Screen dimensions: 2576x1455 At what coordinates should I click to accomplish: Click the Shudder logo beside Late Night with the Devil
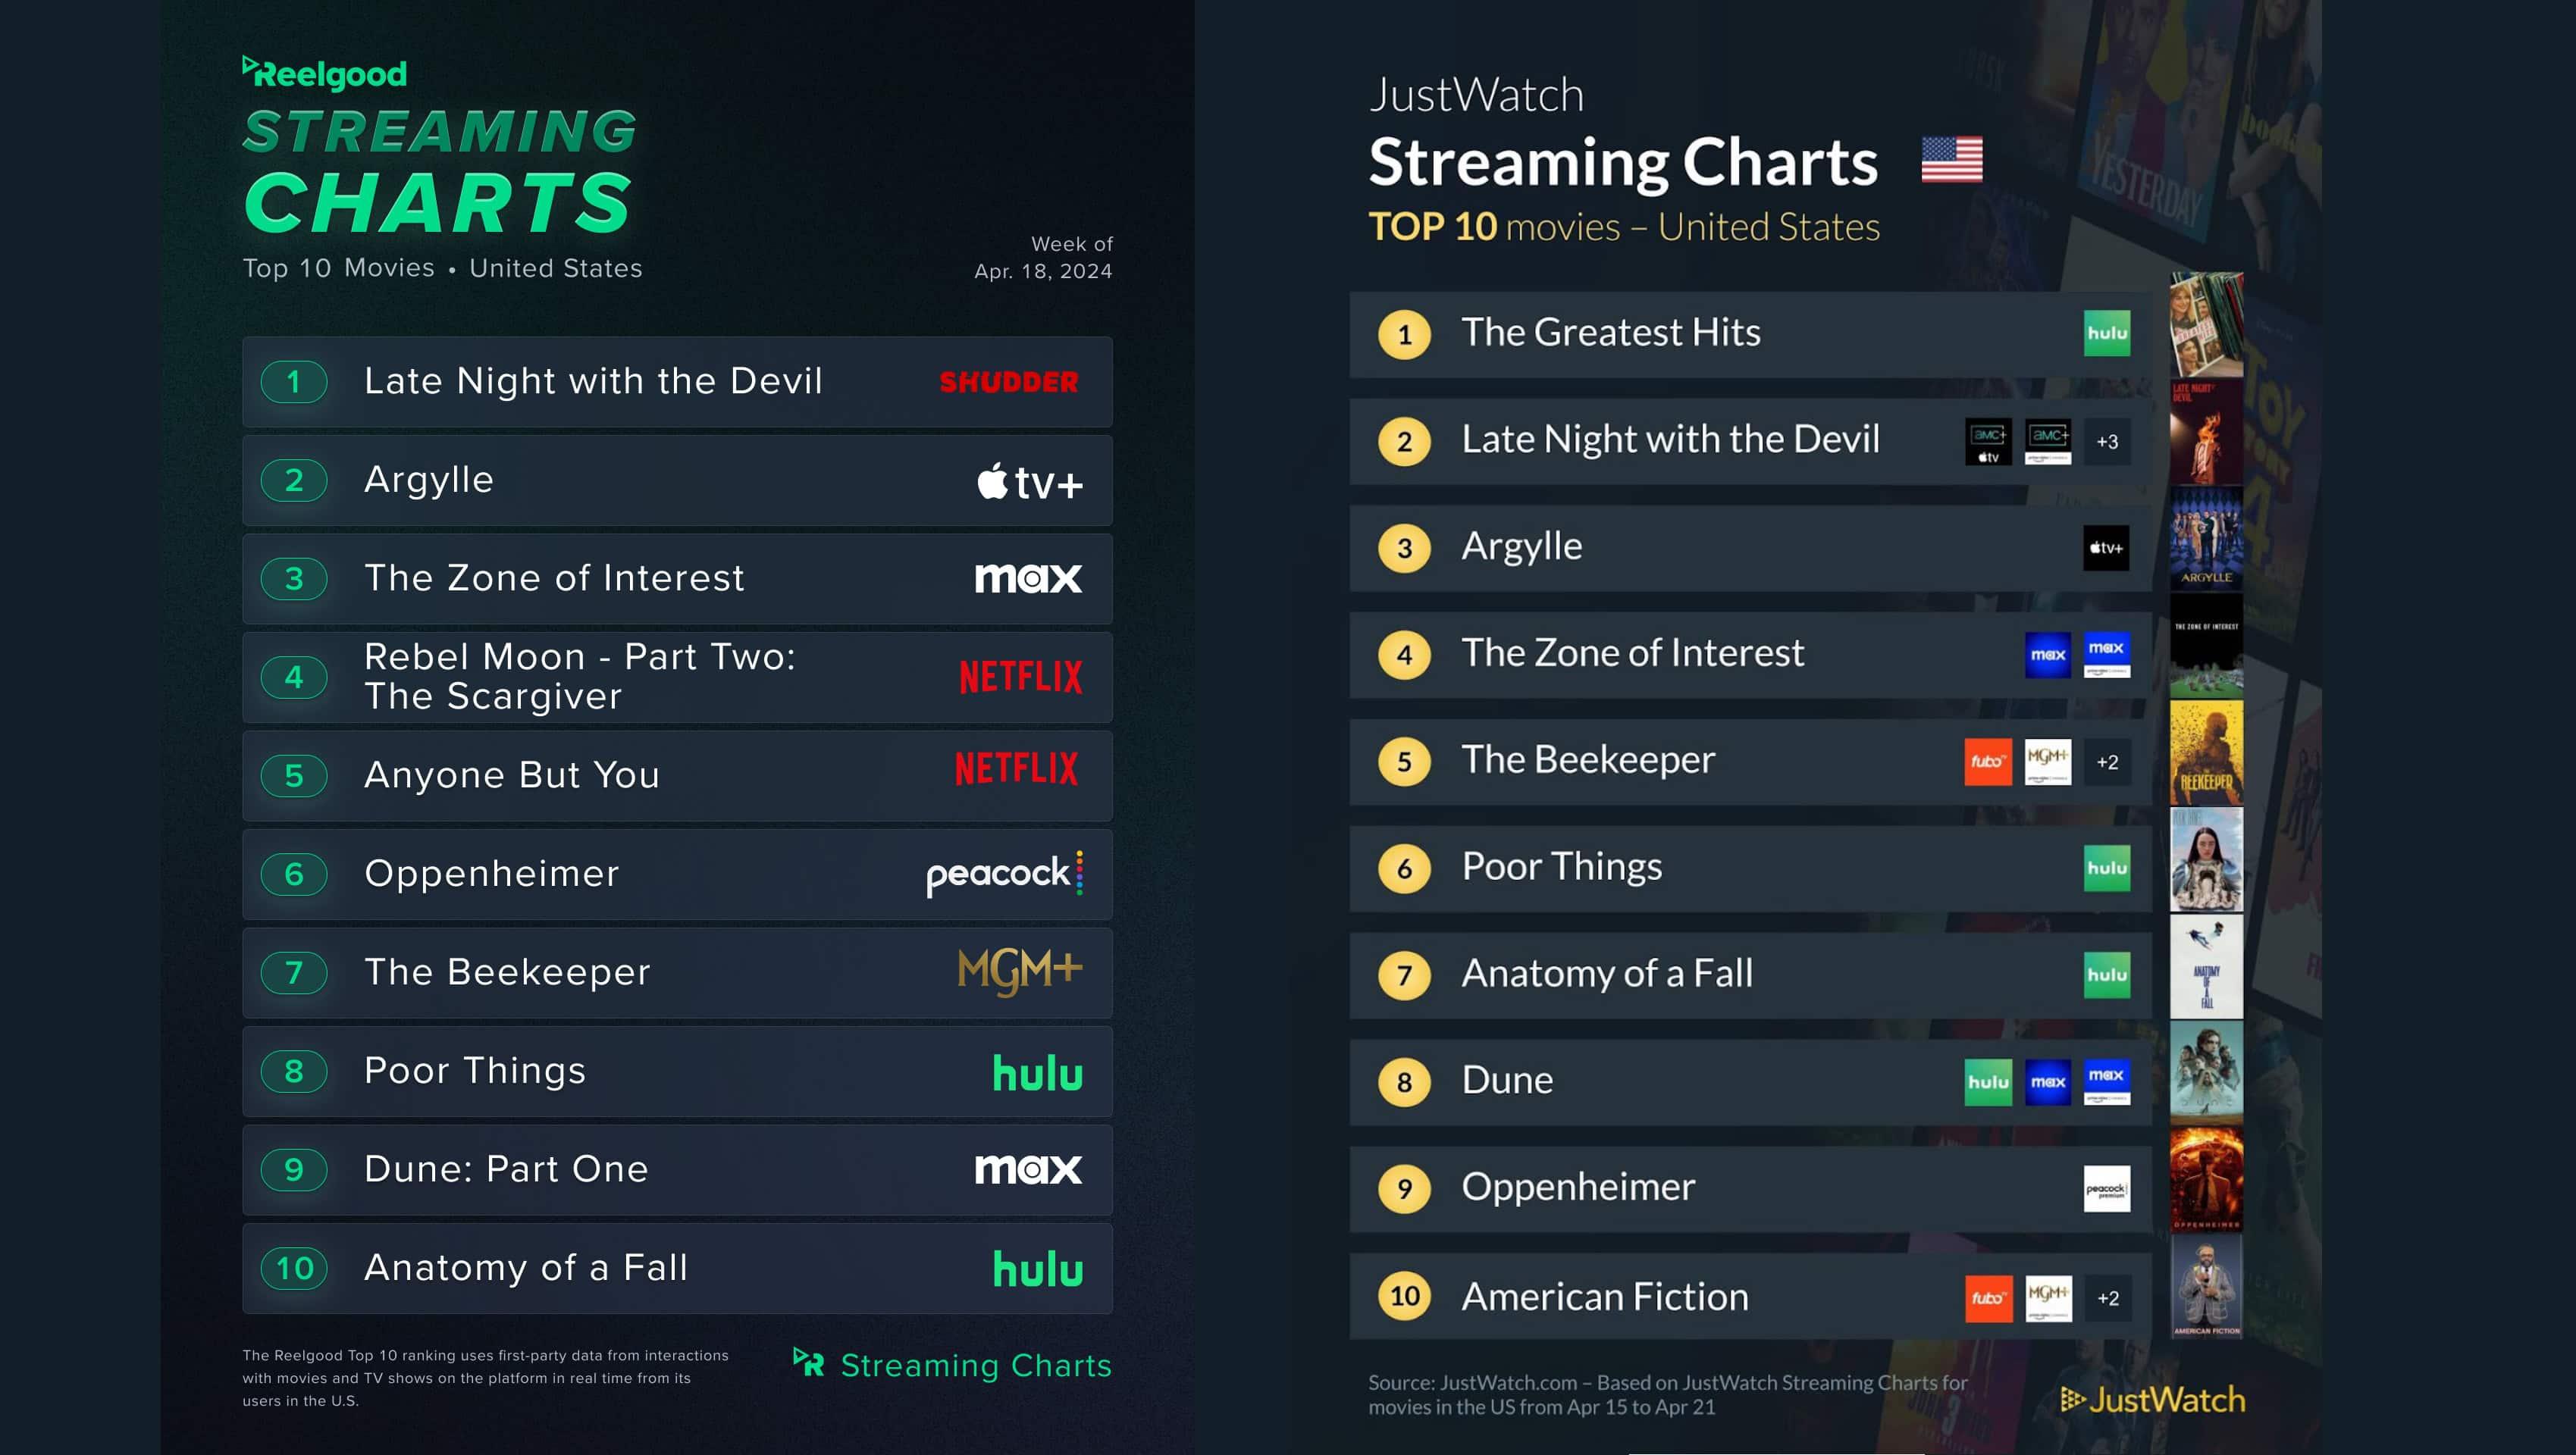(1008, 382)
